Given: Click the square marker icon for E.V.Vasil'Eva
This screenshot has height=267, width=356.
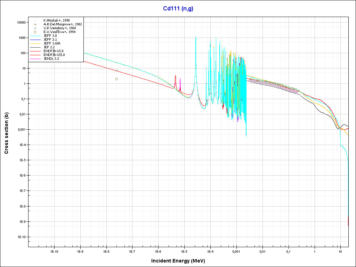Looking at the screenshot, I should pyautogui.click(x=35, y=32).
